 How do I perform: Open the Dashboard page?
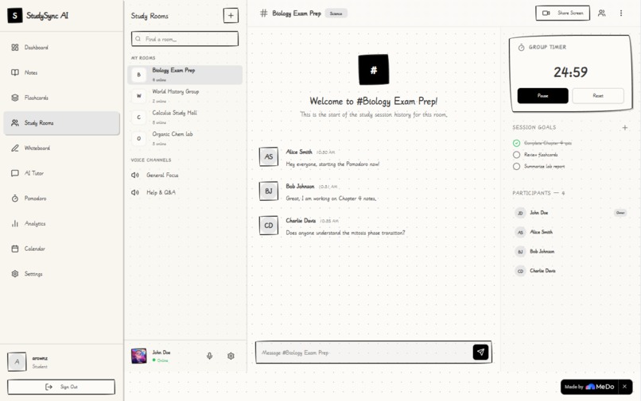(x=61, y=48)
